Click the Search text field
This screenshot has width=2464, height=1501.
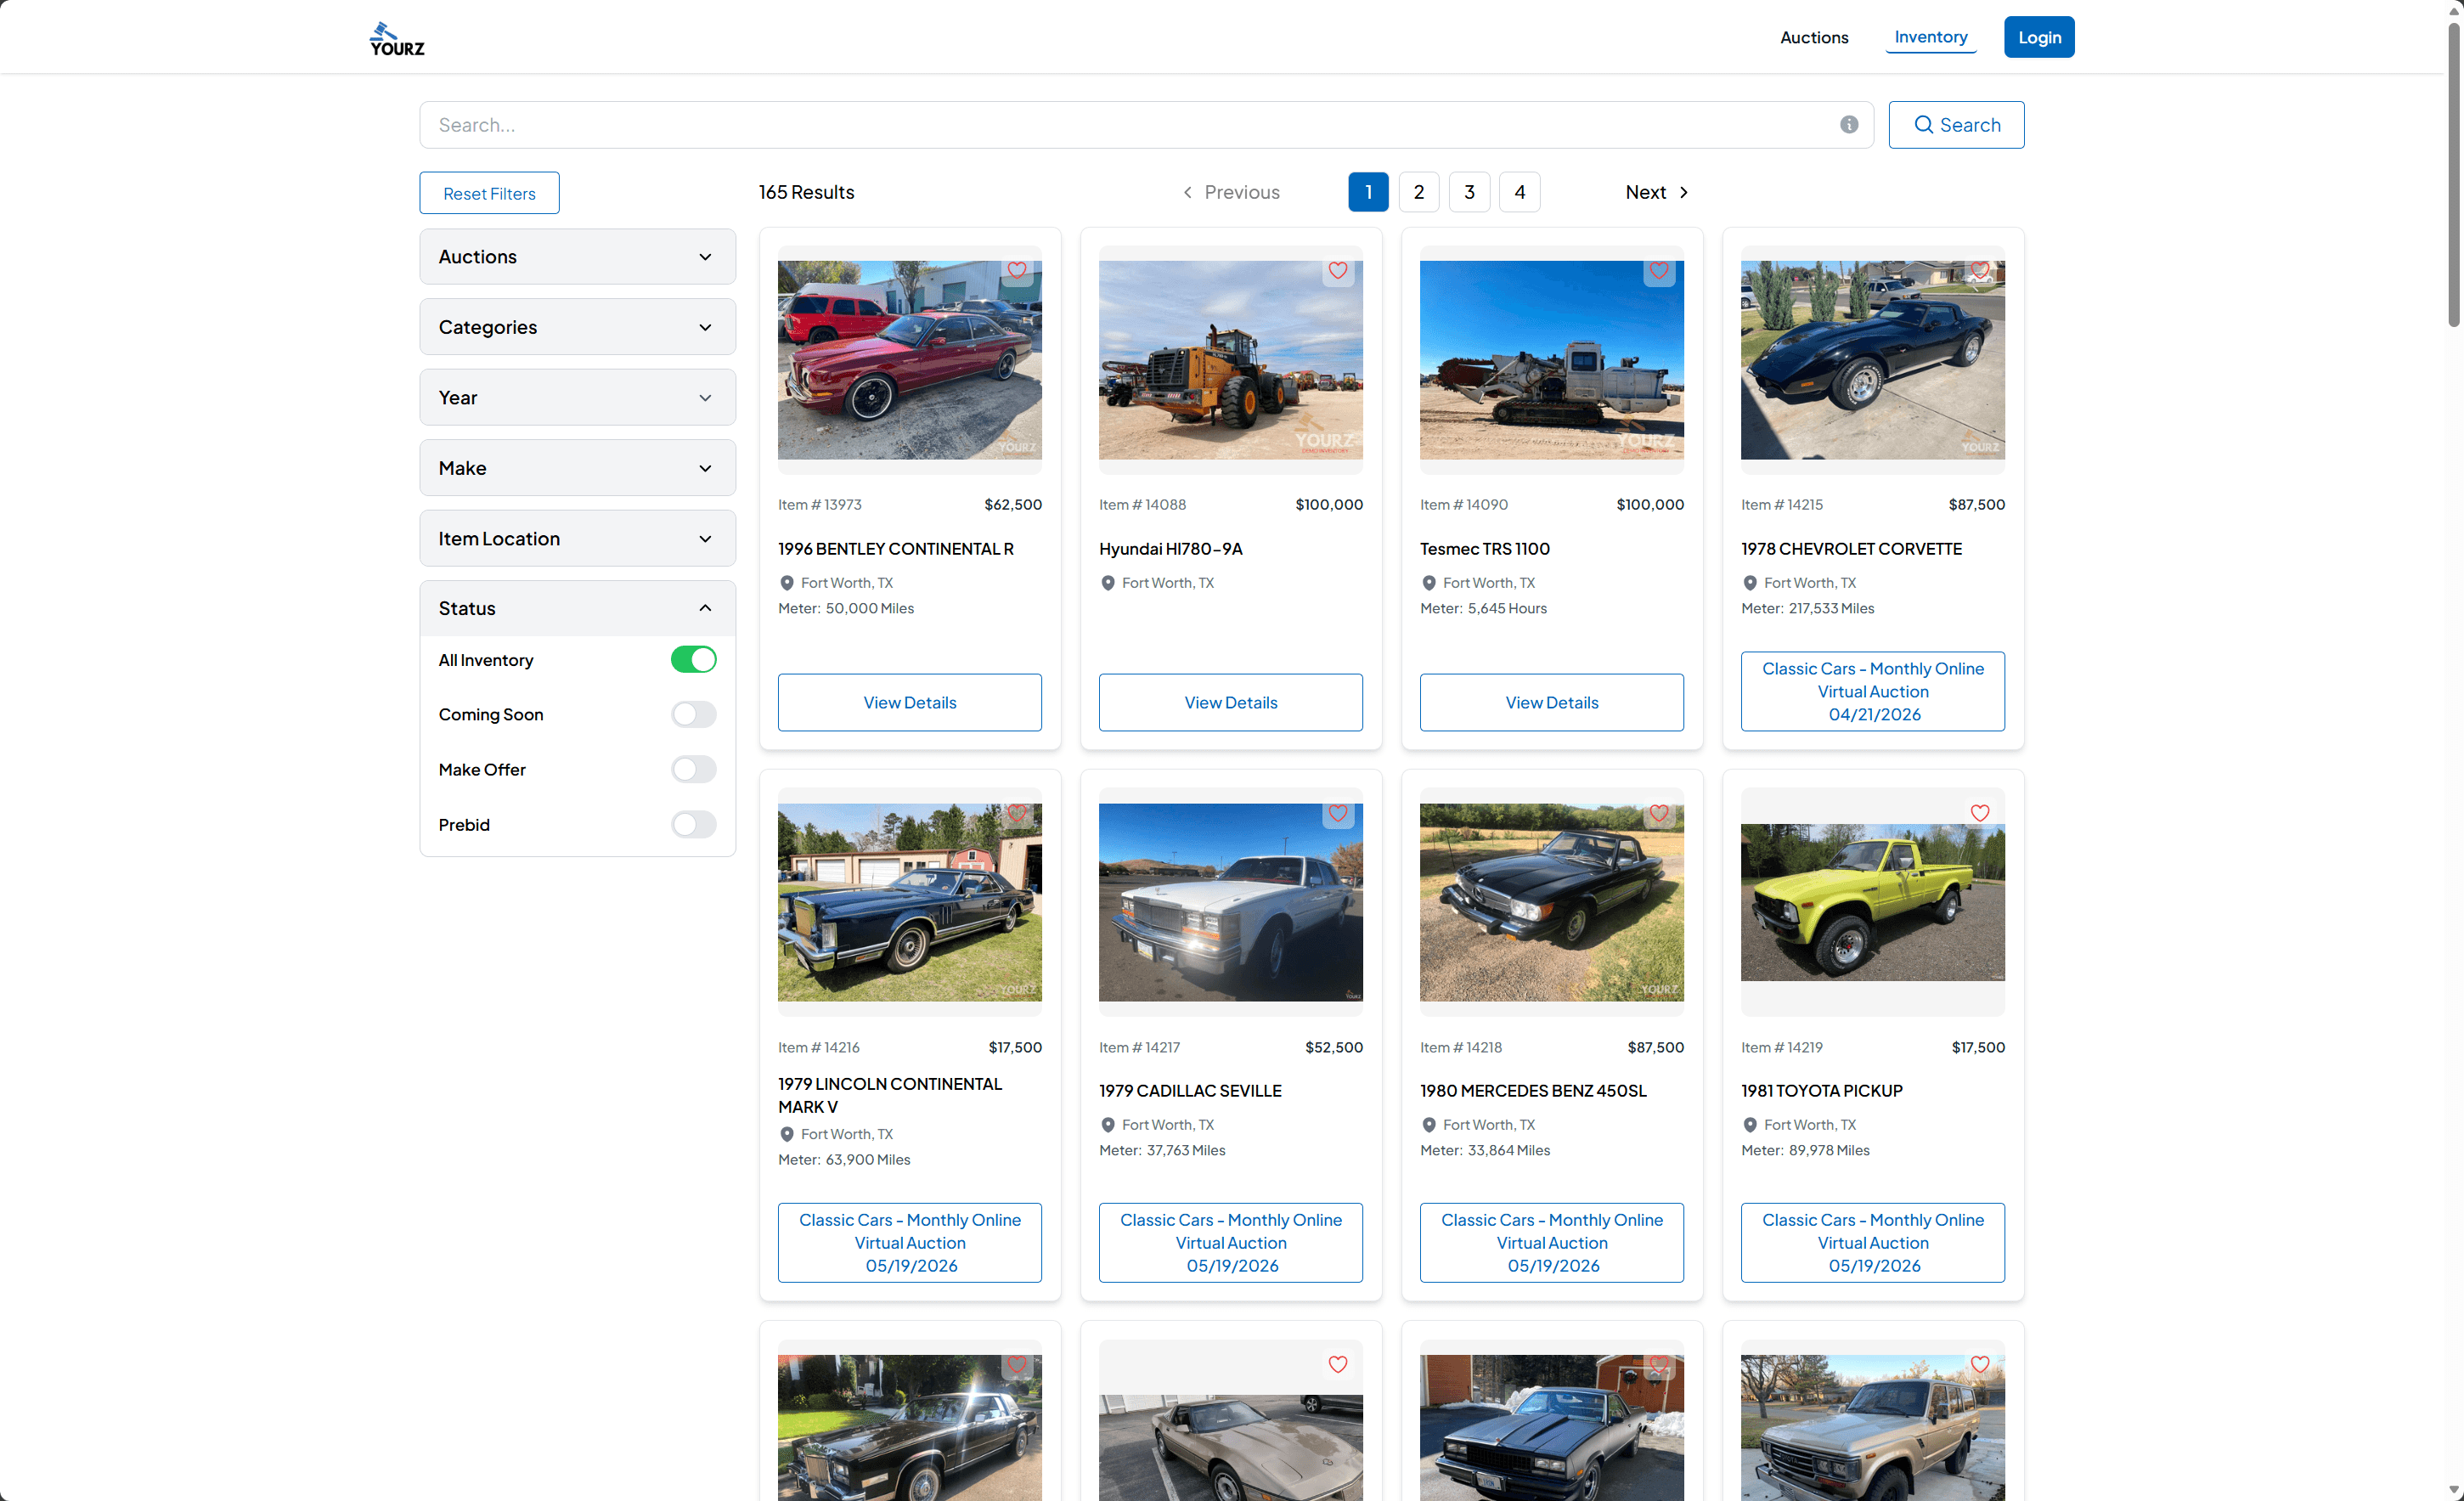(1146, 125)
